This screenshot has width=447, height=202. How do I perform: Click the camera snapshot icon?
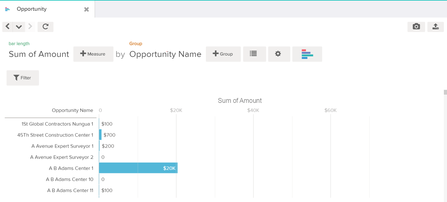click(416, 27)
